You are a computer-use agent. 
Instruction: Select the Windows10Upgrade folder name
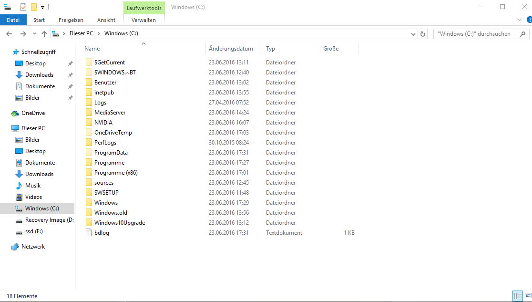120,223
